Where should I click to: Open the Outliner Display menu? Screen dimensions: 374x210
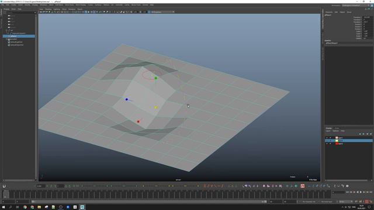[6, 9]
